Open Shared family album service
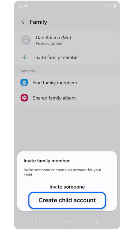The height and width of the screenshot is (230, 134). tap(67, 98)
